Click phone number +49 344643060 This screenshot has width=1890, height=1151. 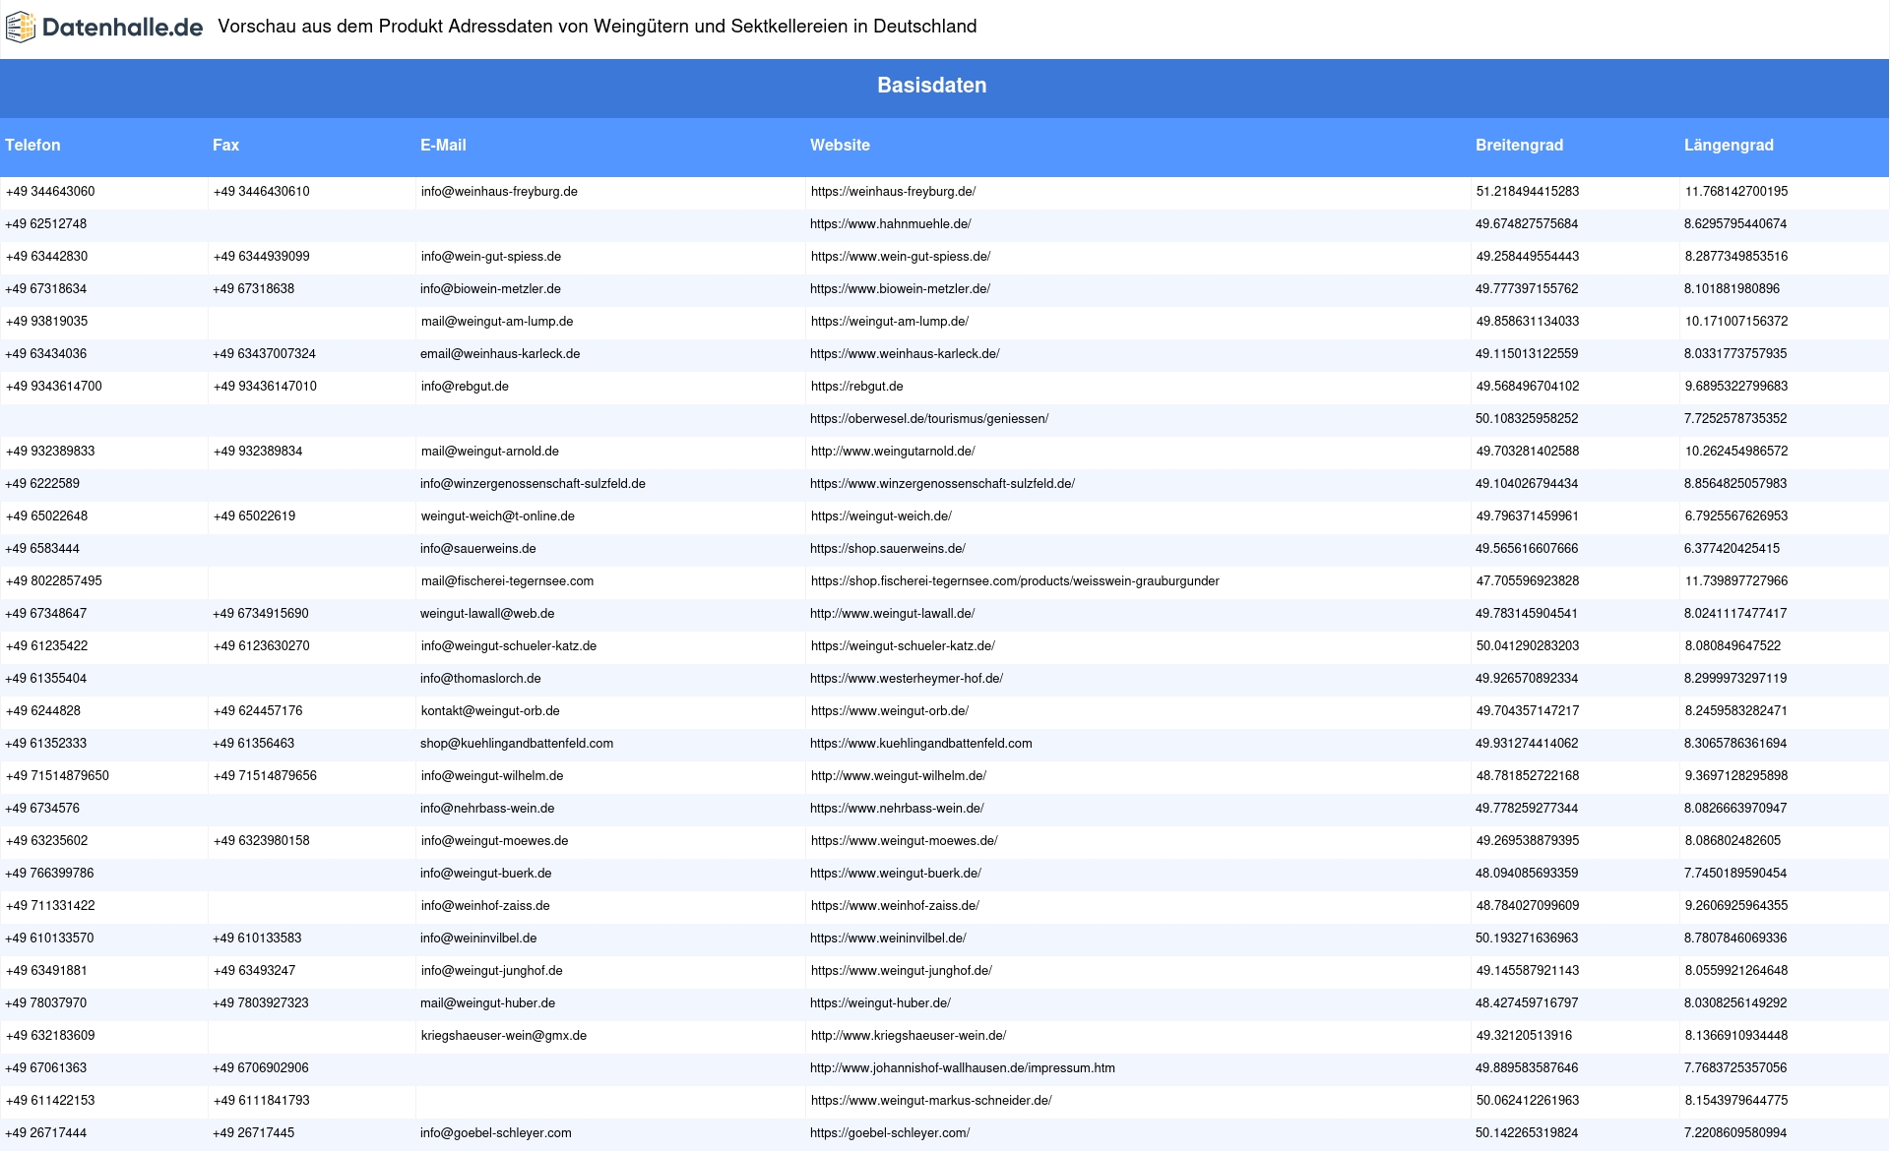coord(50,192)
